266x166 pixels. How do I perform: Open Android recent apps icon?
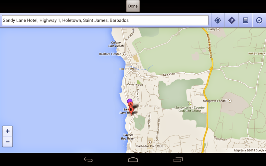[x=178, y=160]
